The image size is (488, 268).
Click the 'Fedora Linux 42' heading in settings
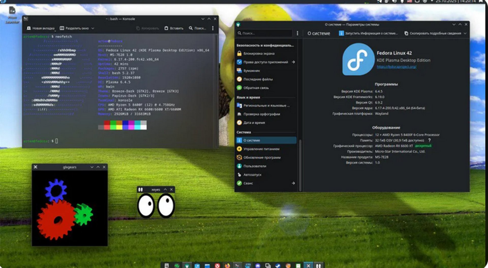coord(394,53)
